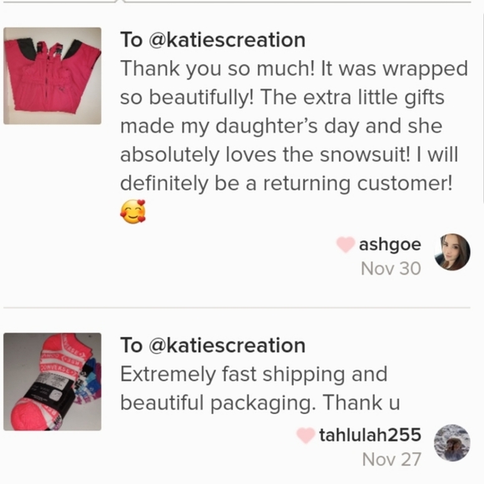Select the Nov 30 date label
Viewport: 484px width, 484px height.
[391, 269]
